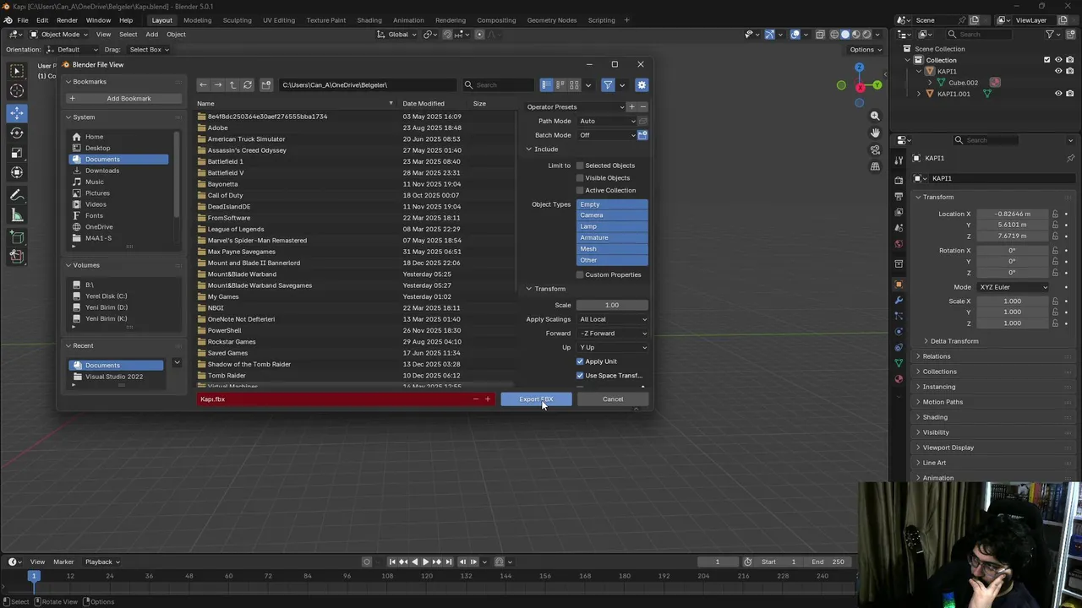Select the Cursor tool in left toolbar
The image size is (1082, 608).
tap(17, 90)
